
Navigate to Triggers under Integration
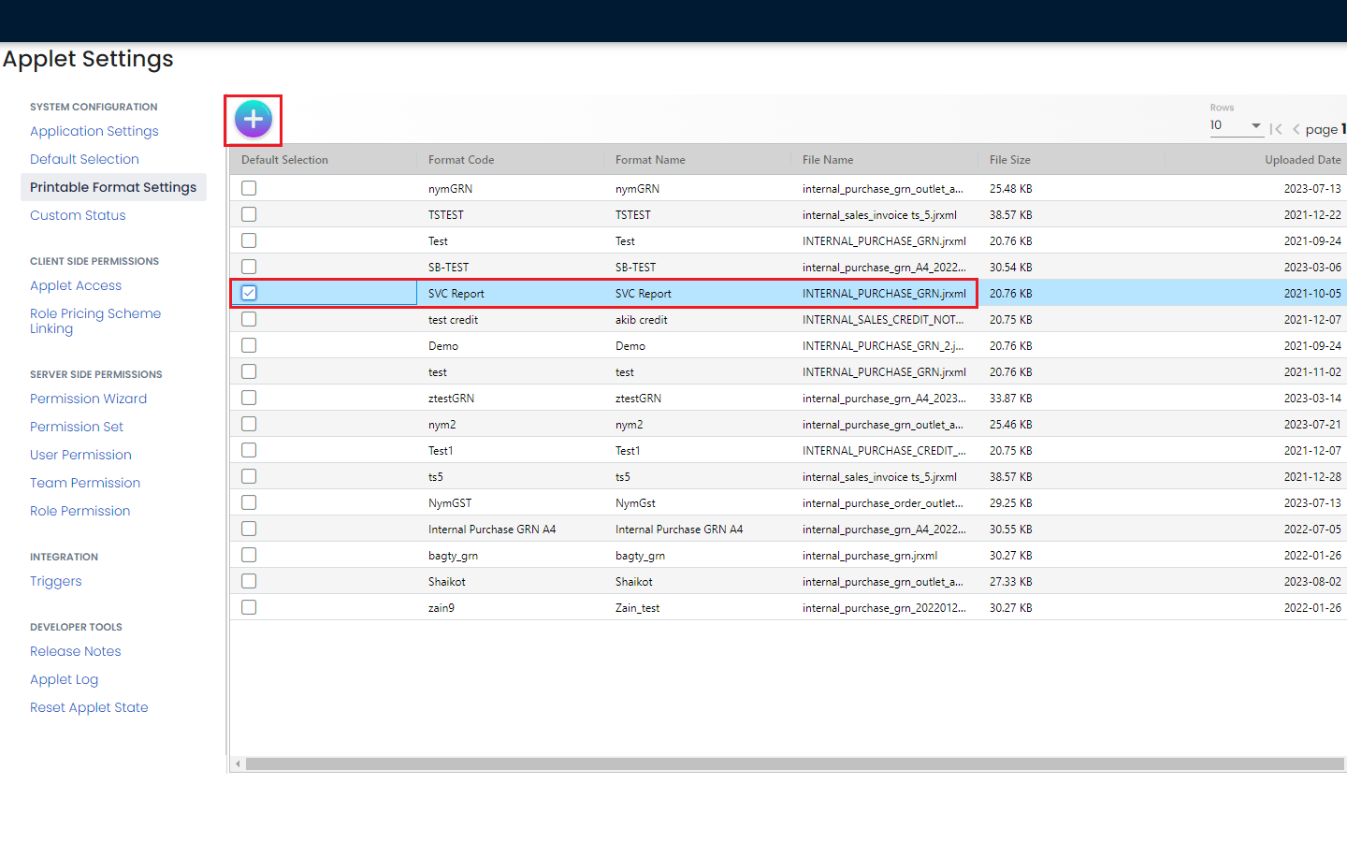pyautogui.click(x=56, y=581)
